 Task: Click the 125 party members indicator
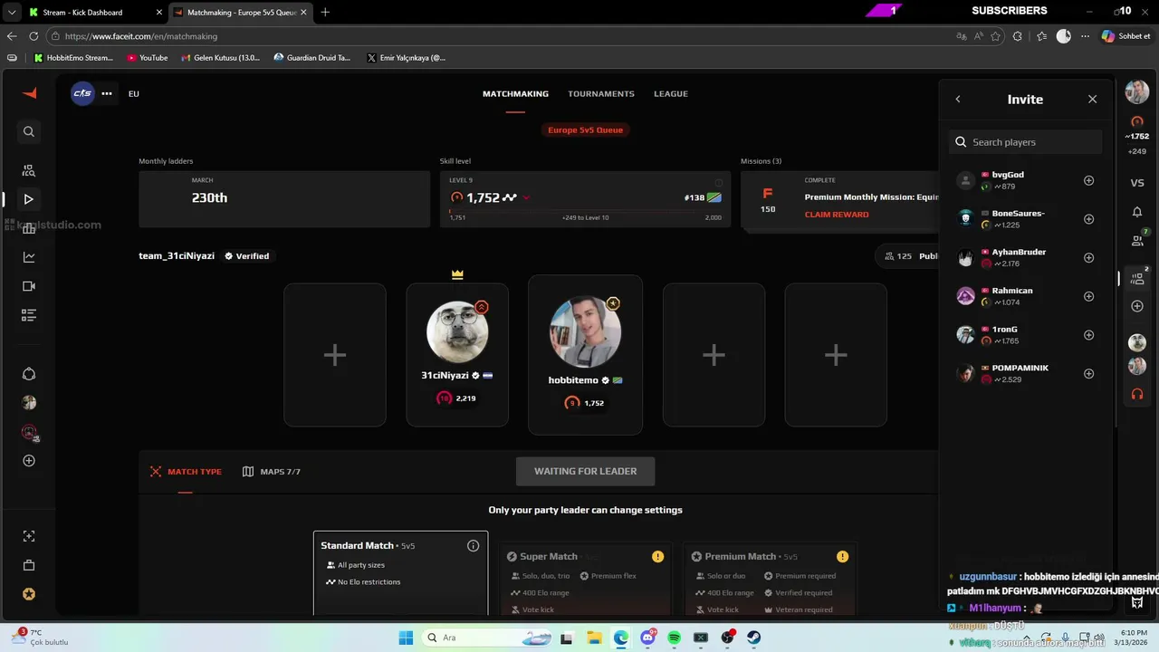(x=898, y=256)
